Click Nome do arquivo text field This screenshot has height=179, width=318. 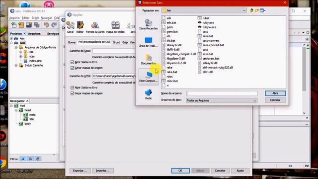pyautogui.click(x=222, y=93)
